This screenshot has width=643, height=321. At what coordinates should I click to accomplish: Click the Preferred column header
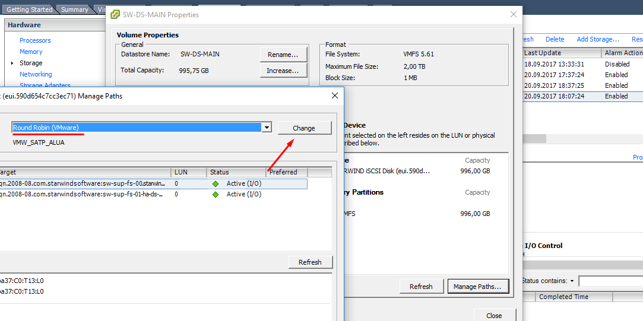287,172
